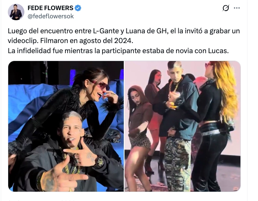Click the man's wristwatch in the left photo
This screenshot has width=258, height=201.
(x=99, y=162)
